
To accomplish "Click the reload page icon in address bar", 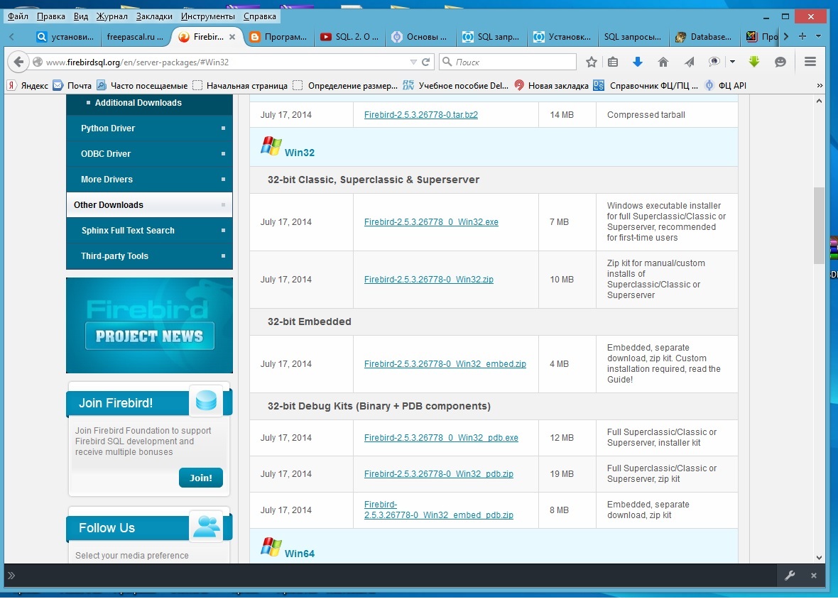I will point(426,62).
